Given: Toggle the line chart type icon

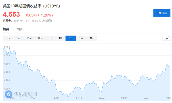Looking at the screenshot, I should pos(166,38).
